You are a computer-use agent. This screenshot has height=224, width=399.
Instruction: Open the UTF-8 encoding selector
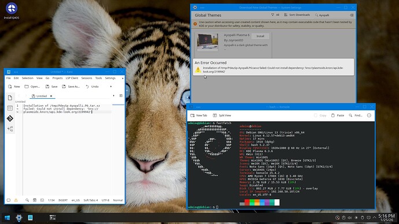tap(105, 200)
